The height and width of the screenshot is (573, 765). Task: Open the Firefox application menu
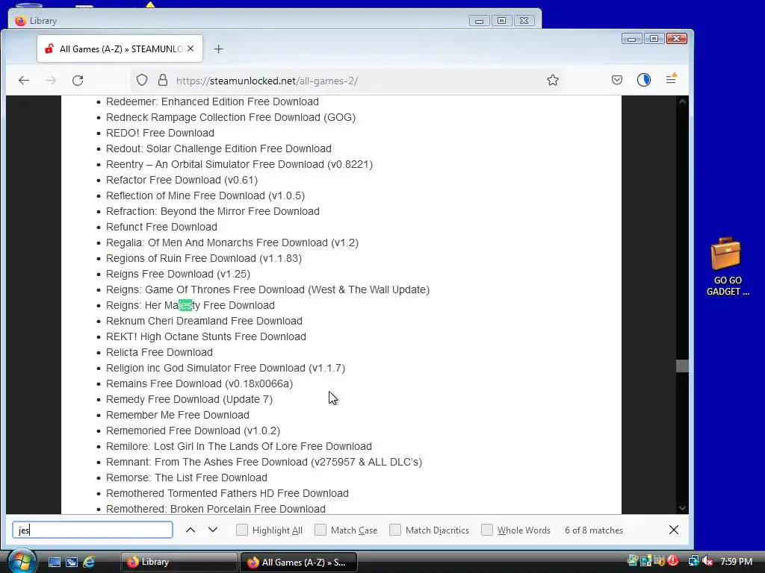(x=672, y=79)
